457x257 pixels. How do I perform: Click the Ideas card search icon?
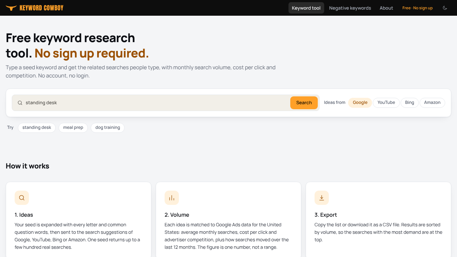coord(22,198)
